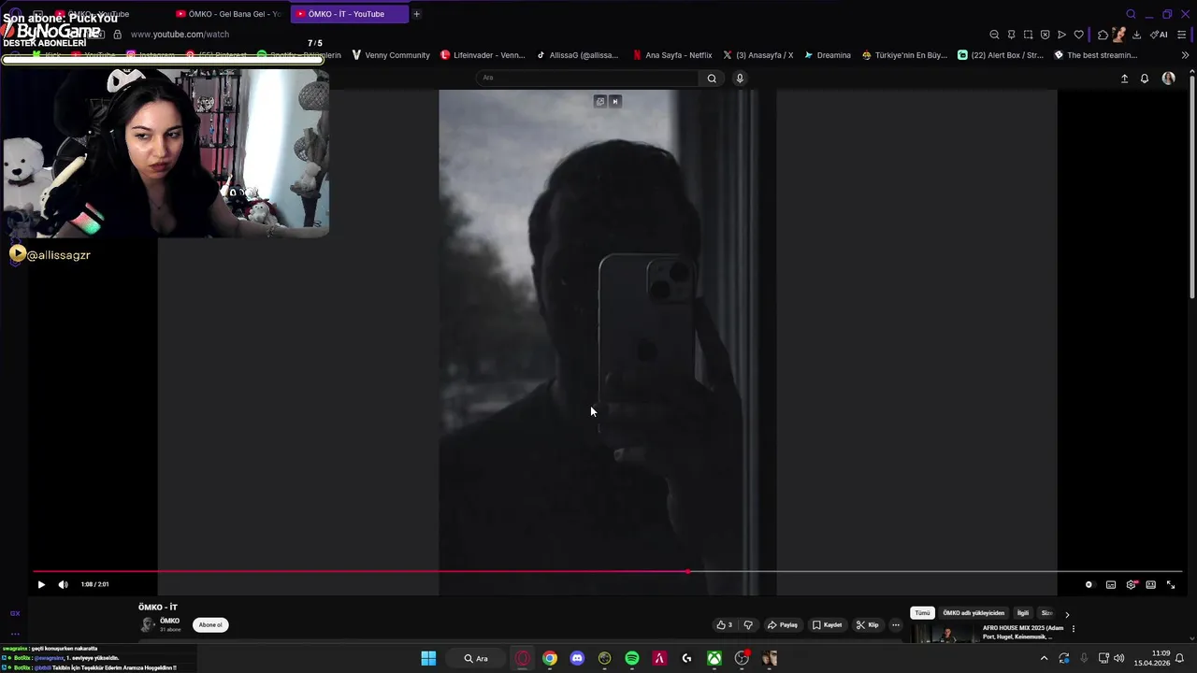The image size is (1197, 673).
Task: Open Dreamina bookmark
Action: [828, 55]
